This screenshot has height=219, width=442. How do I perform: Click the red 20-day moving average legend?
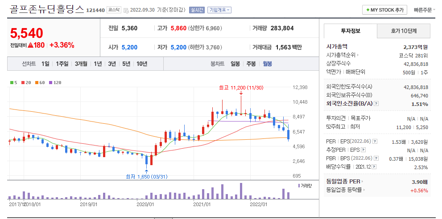click(x=26, y=83)
